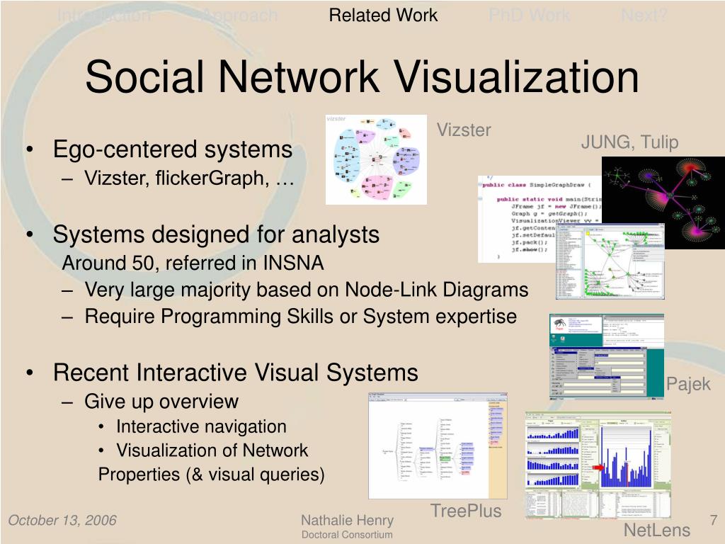Select the Interactive navigation bullet

201,426
